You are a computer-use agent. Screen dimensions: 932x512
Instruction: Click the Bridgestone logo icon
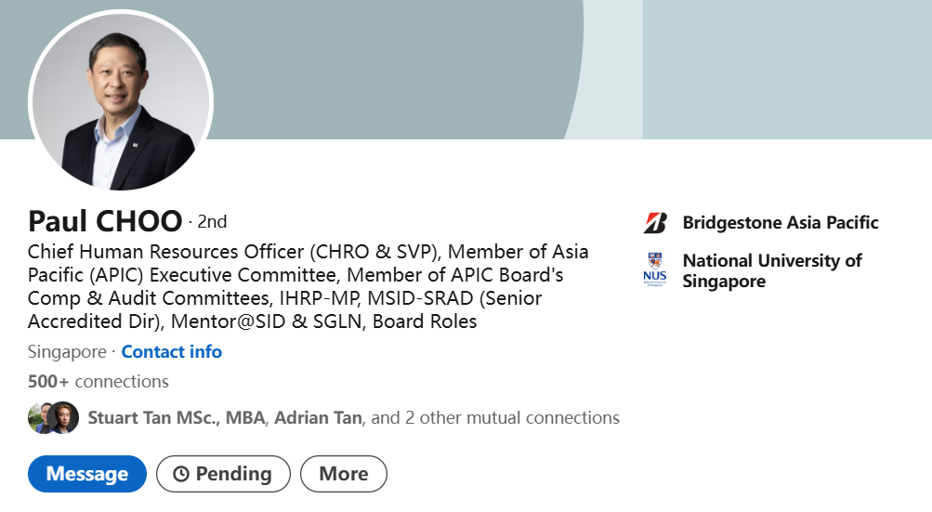point(655,223)
